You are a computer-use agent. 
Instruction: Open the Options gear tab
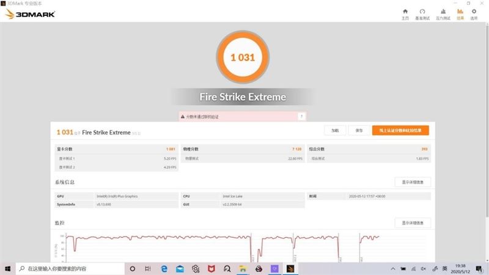click(474, 14)
